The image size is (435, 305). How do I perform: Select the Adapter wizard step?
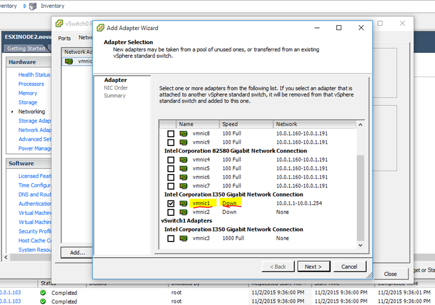115,80
